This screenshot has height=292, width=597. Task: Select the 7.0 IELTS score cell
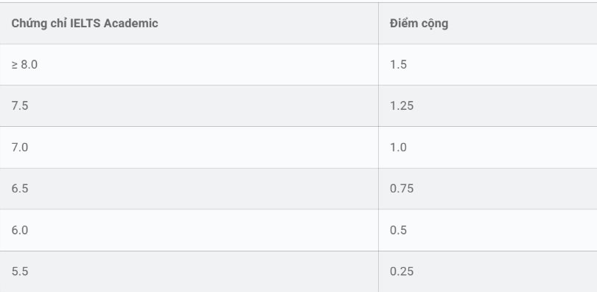189,147
